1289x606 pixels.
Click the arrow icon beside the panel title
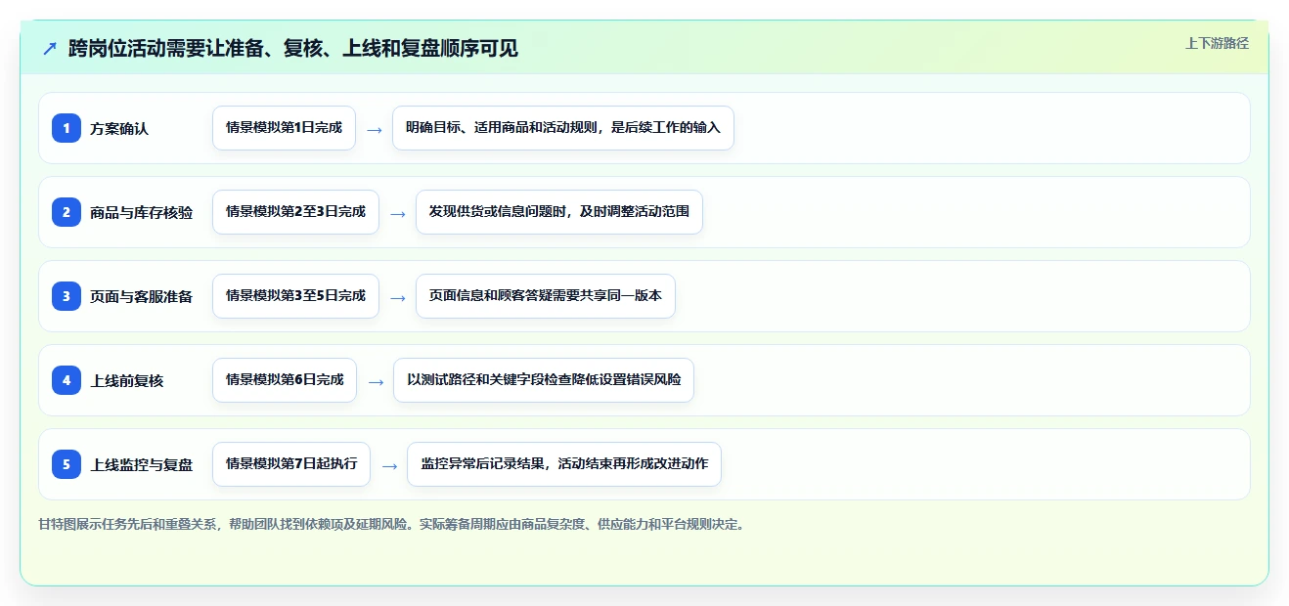tap(50, 48)
